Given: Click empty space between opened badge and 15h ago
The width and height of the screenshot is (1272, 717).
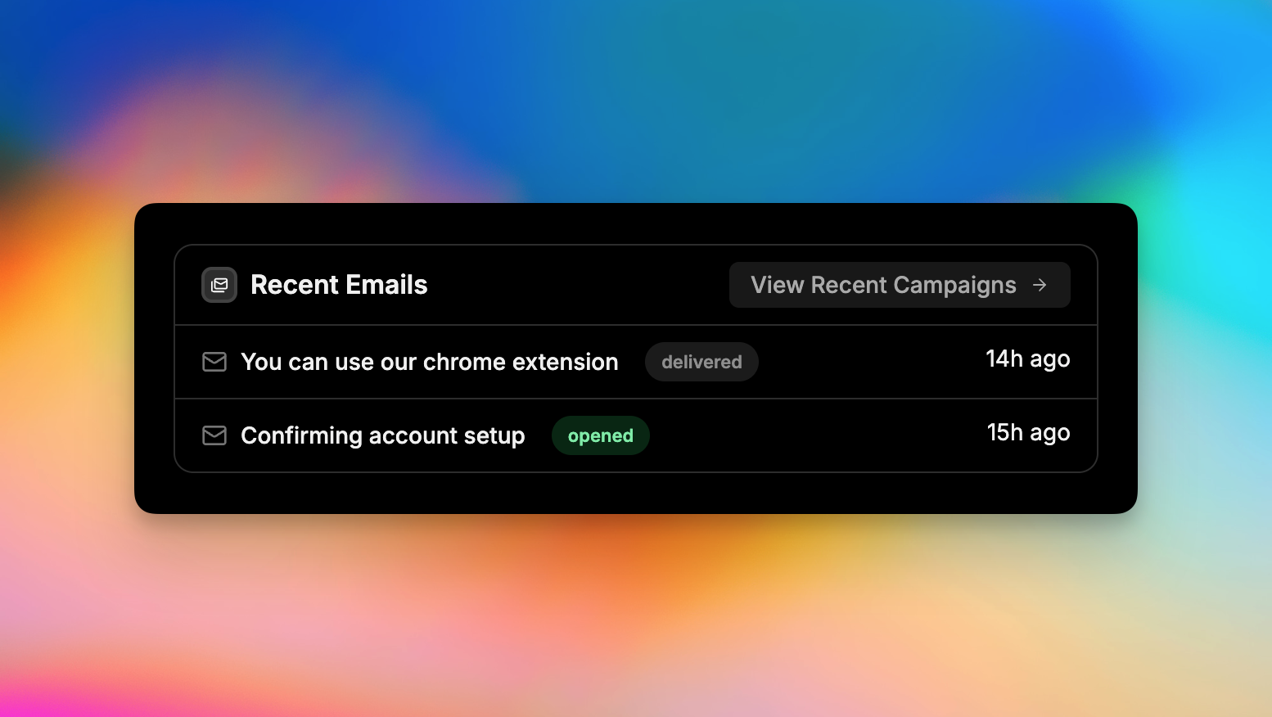Looking at the screenshot, I should 819,435.
